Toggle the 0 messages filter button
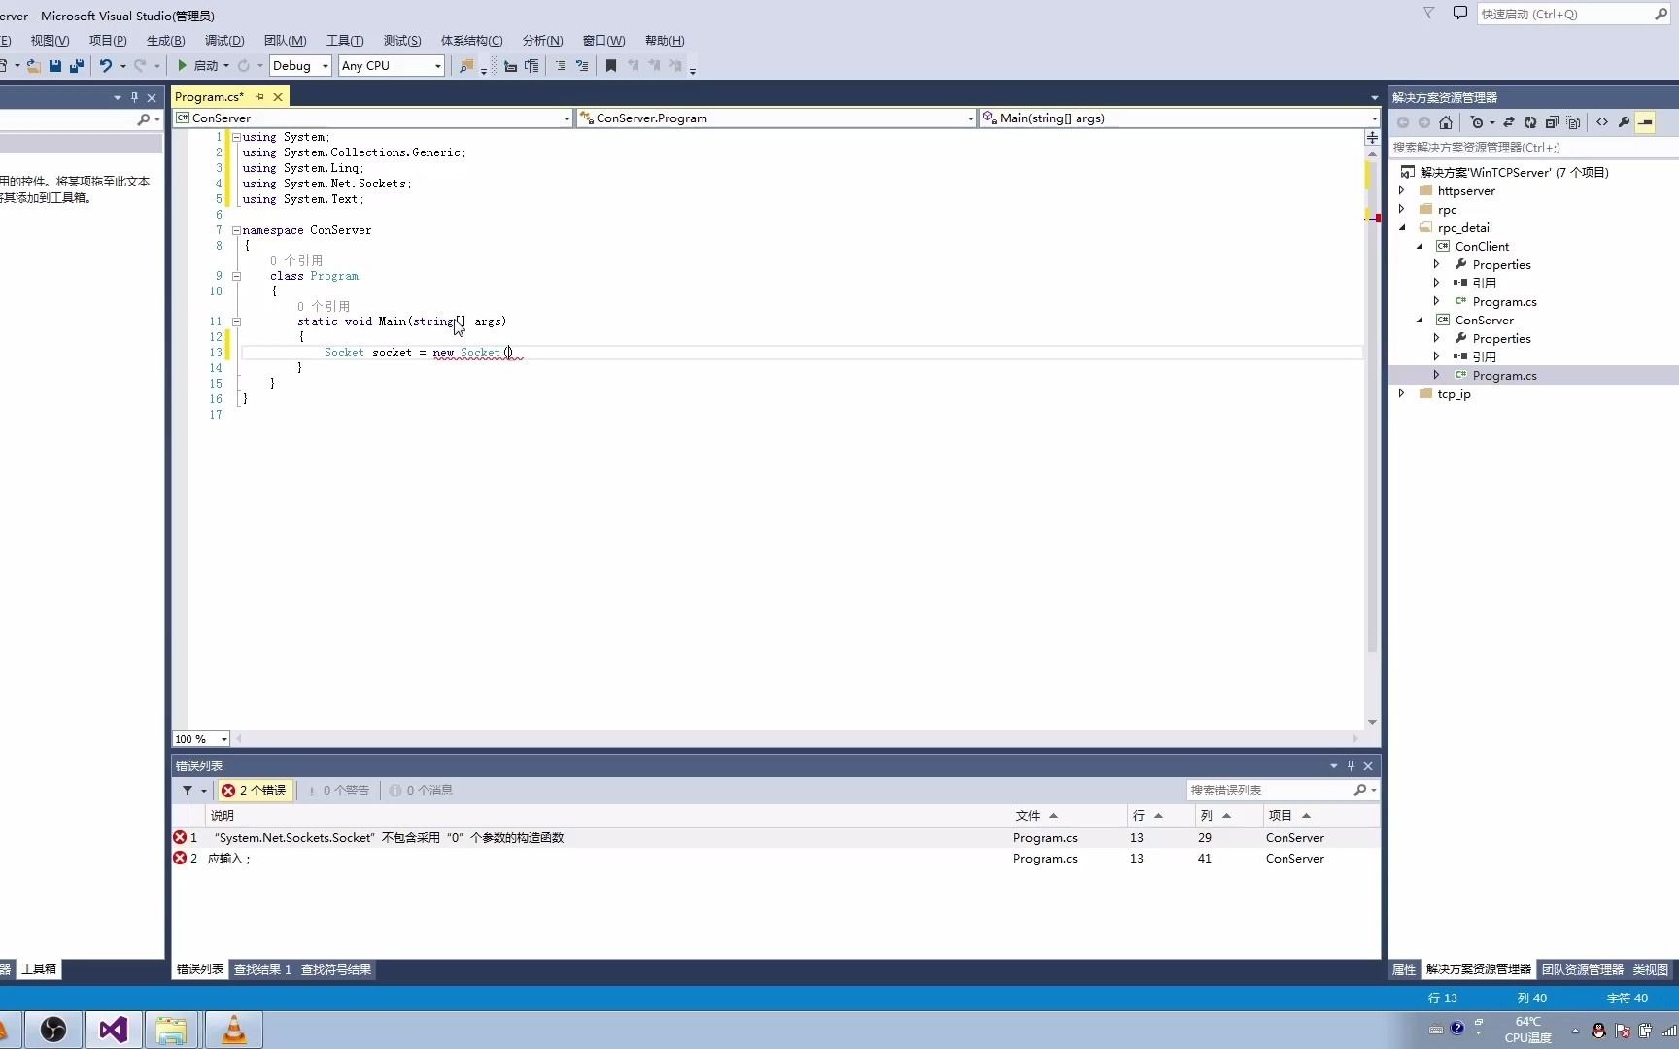1679x1049 pixels. (422, 791)
